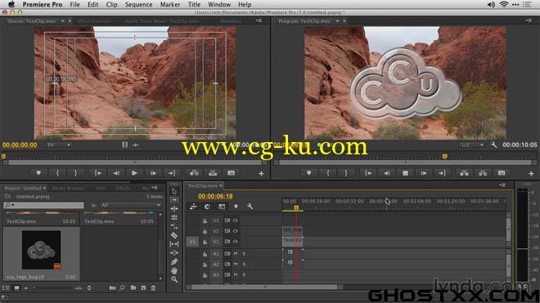Toggle sync lock for track V1

pyautogui.click(x=227, y=242)
